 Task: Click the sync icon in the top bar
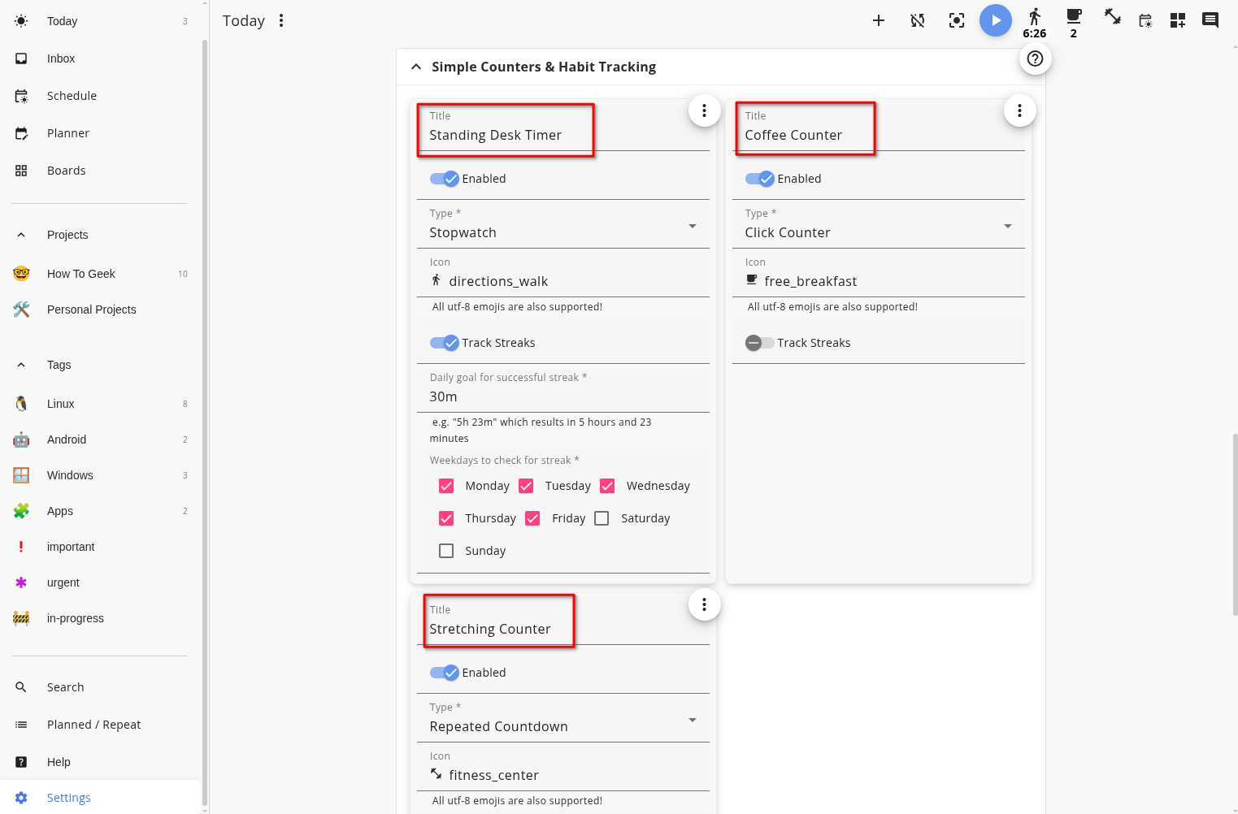click(x=918, y=20)
